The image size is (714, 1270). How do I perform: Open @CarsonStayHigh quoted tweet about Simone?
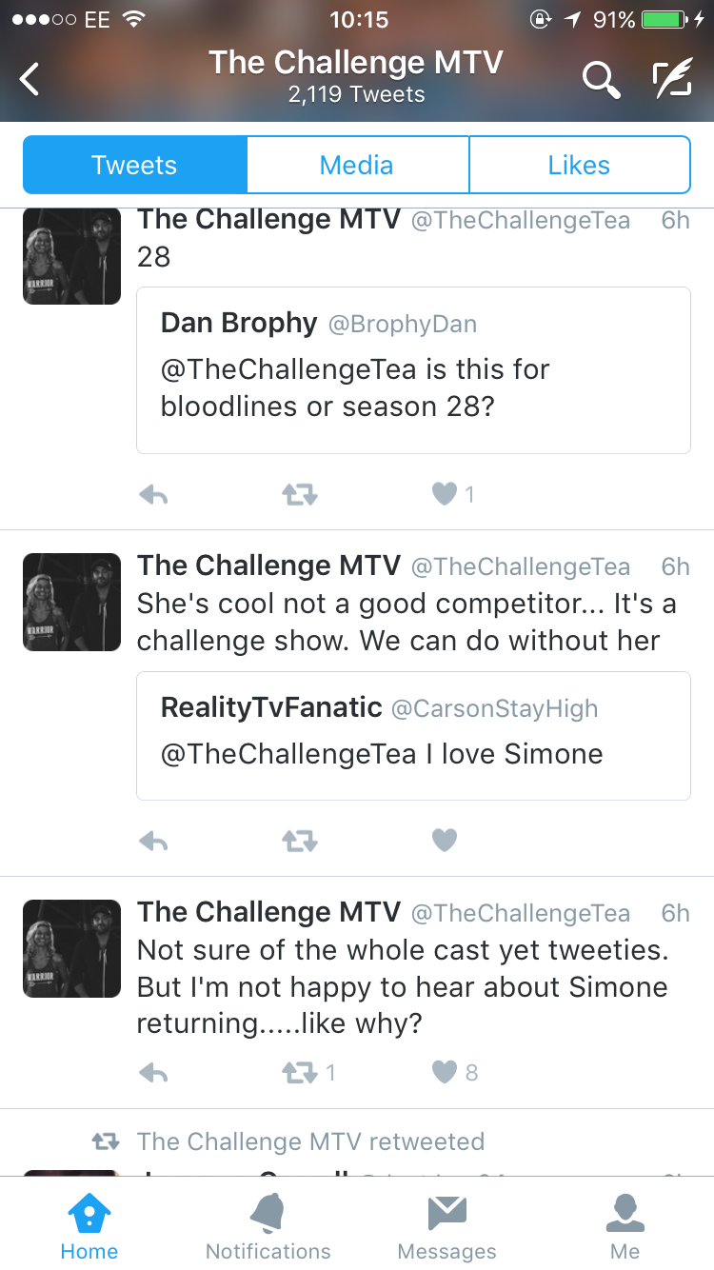pos(413,736)
